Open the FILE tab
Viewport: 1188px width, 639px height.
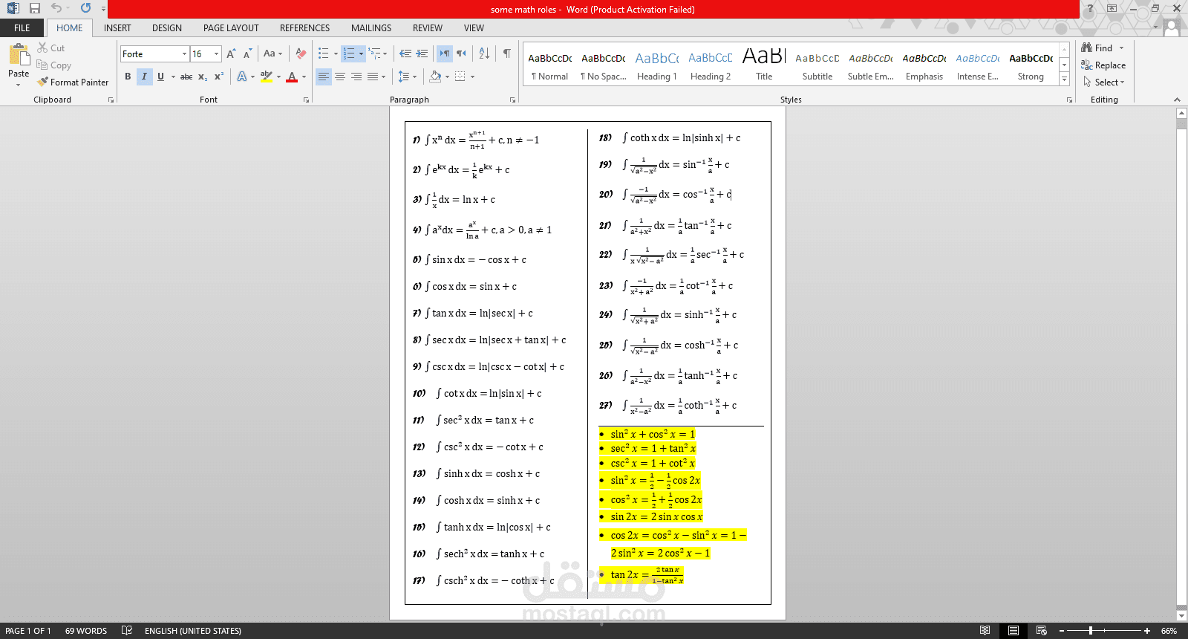22,28
